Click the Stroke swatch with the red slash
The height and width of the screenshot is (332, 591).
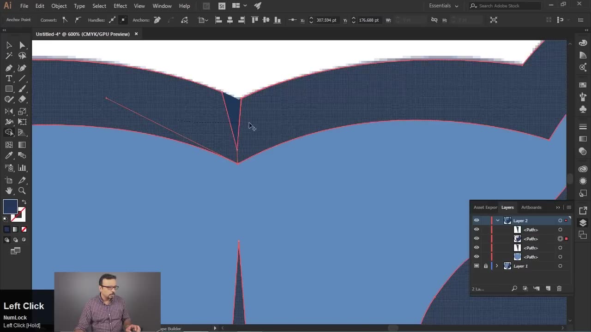19,214
